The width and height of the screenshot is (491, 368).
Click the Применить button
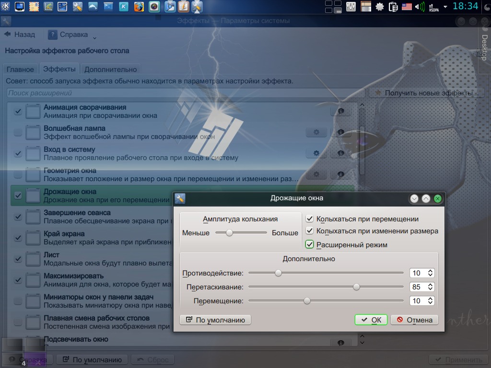tap(458, 360)
